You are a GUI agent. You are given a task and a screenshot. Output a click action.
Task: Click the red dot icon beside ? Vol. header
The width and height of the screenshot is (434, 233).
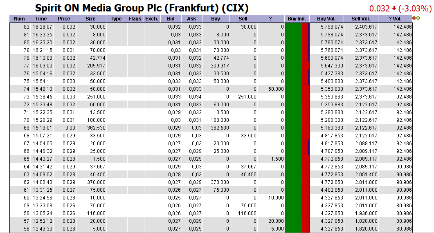(x=414, y=18)
